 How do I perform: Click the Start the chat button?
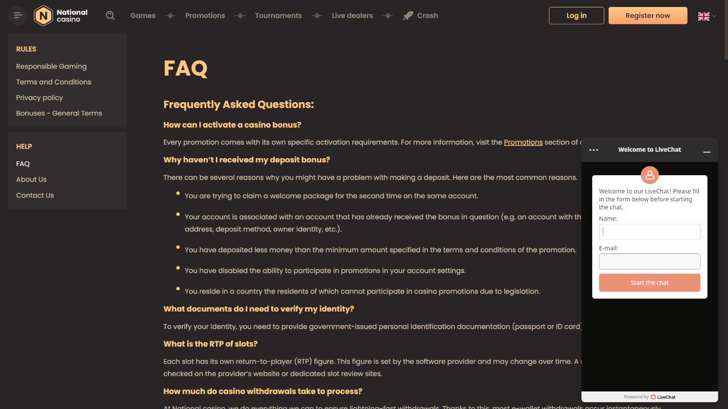650,283
